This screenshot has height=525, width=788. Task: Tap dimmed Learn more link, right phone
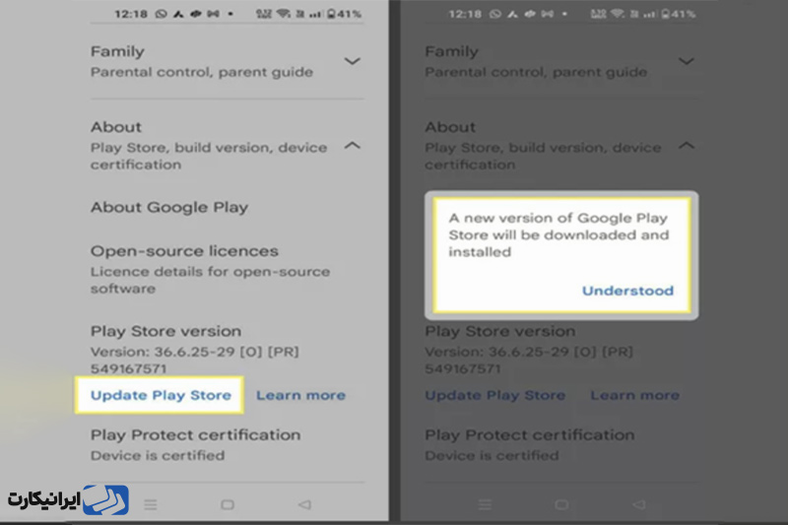click(x=635, y=395)
